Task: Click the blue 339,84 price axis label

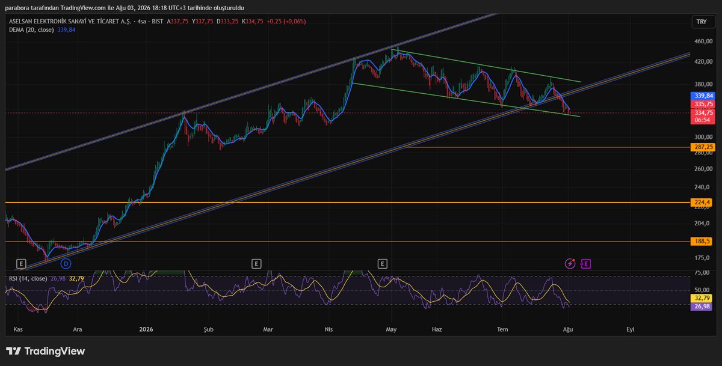Action: click(x=703, y=96)
